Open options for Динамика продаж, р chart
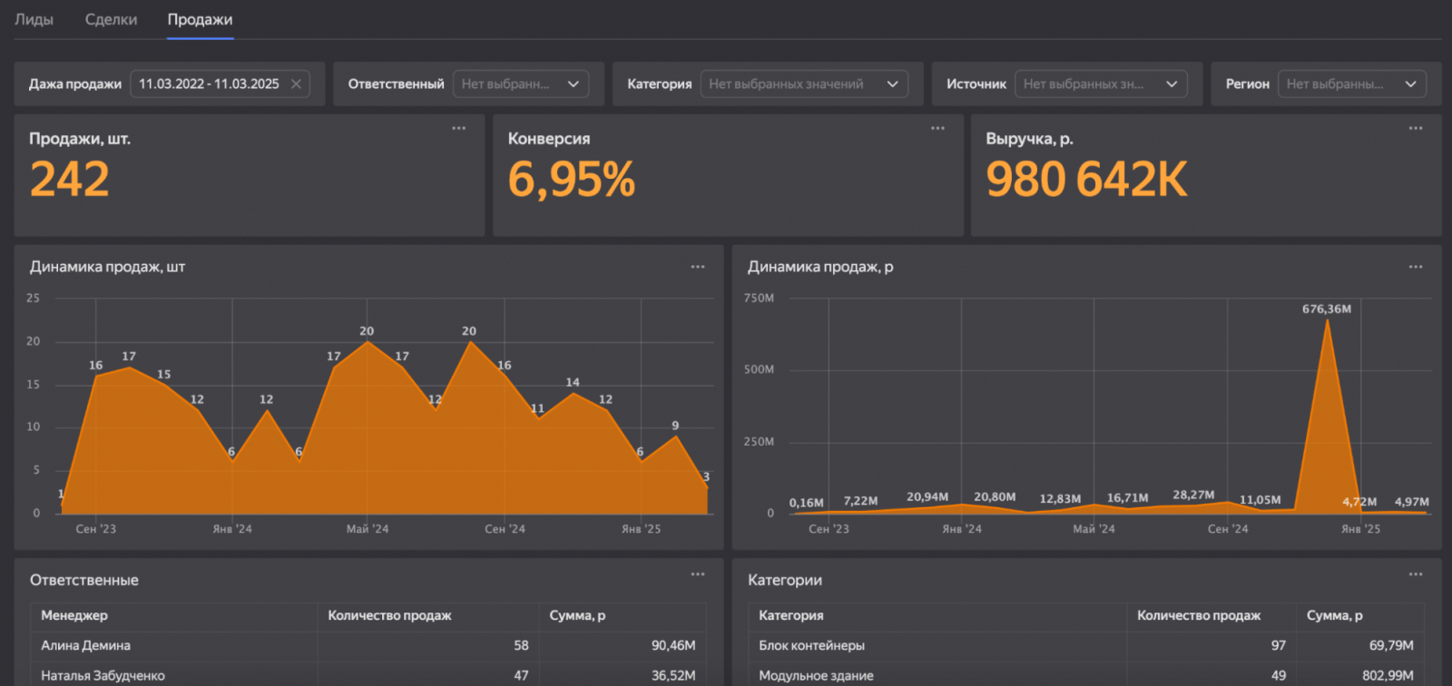 (1416, 267)
